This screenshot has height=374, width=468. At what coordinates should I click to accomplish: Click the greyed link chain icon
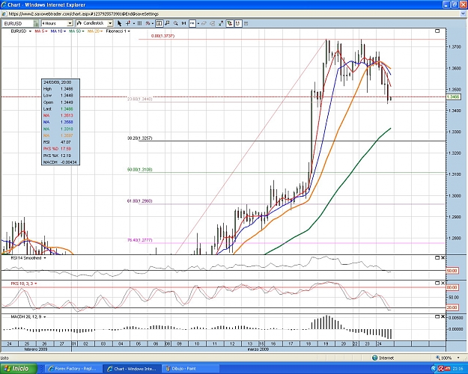coord(204,23)
